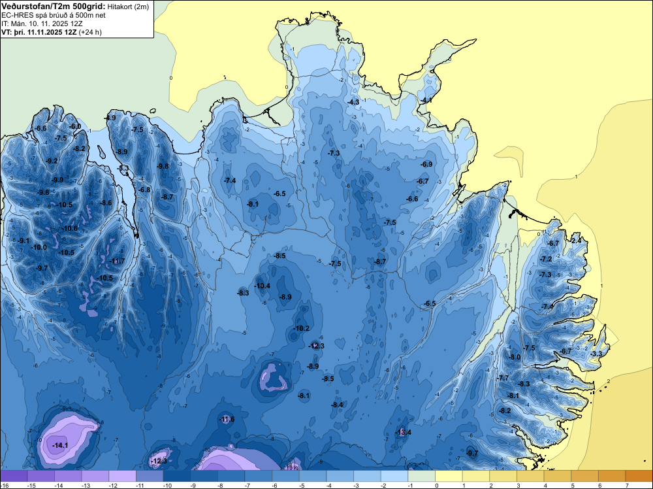
Task: Click the purple legend swatch between -15 and -14
Action: point(40,476)
